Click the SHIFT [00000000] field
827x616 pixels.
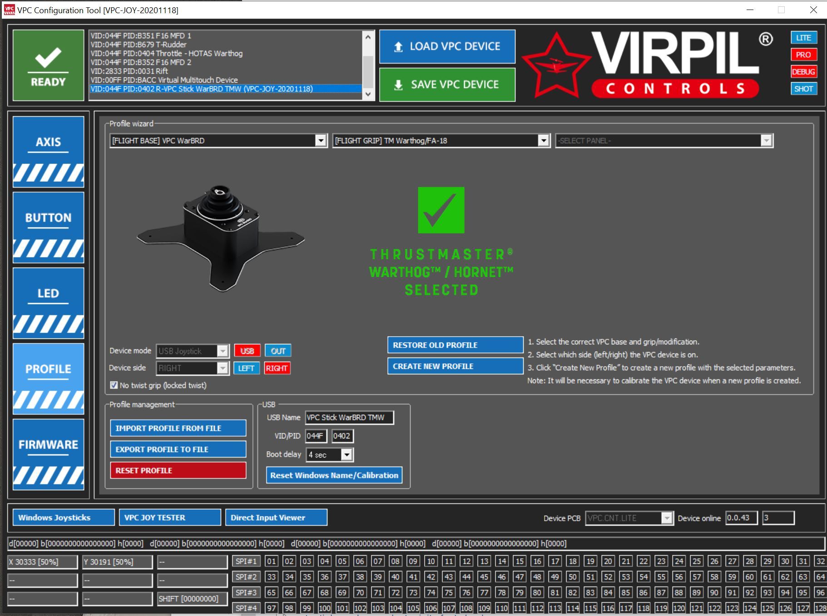coord(193,599)
